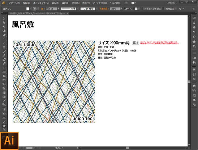The image size is (198, 150).
Task: Select the Scale tool
Action: (4, 72)
